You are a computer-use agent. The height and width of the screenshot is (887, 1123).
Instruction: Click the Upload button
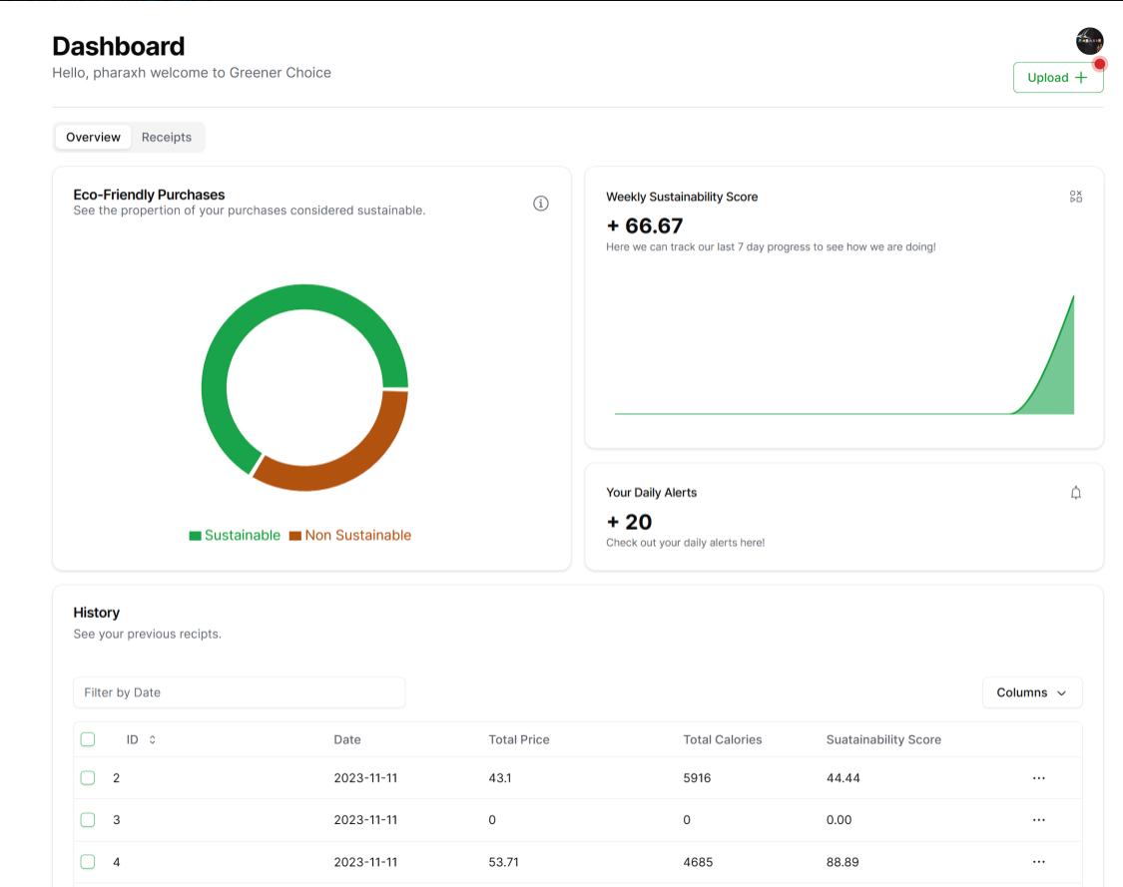point(1058,77)
